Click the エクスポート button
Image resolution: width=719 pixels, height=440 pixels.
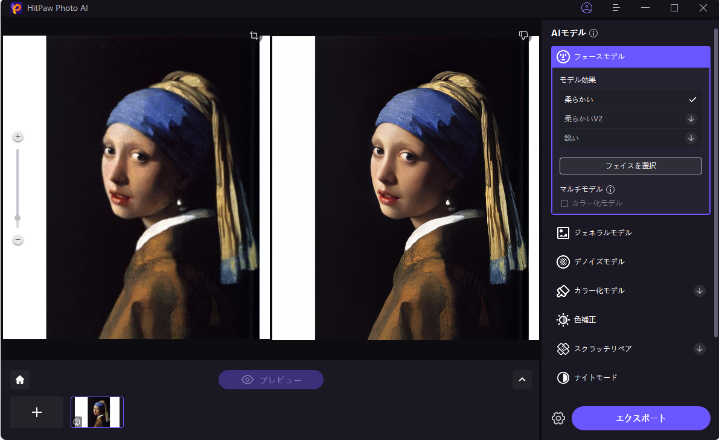point(641,418)
